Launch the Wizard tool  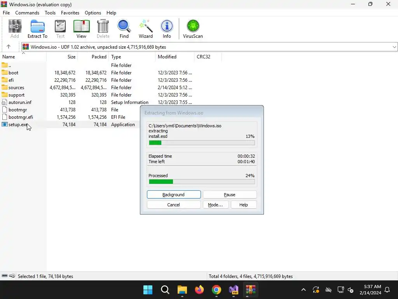click(x=146, y=29)
